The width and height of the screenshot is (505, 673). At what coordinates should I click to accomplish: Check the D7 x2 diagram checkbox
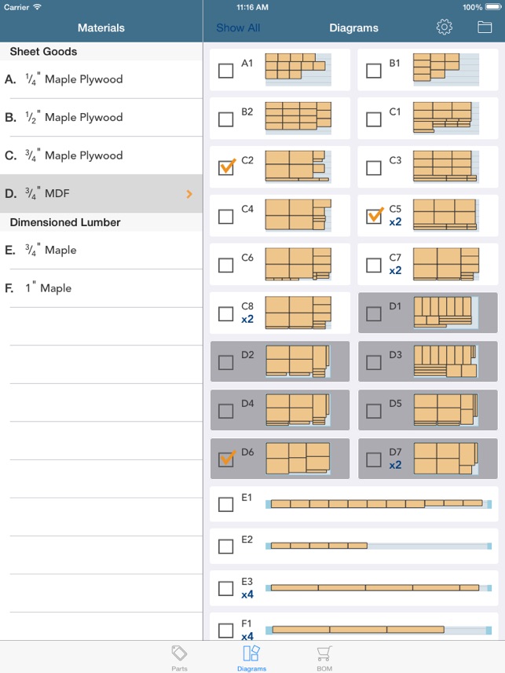374,459
